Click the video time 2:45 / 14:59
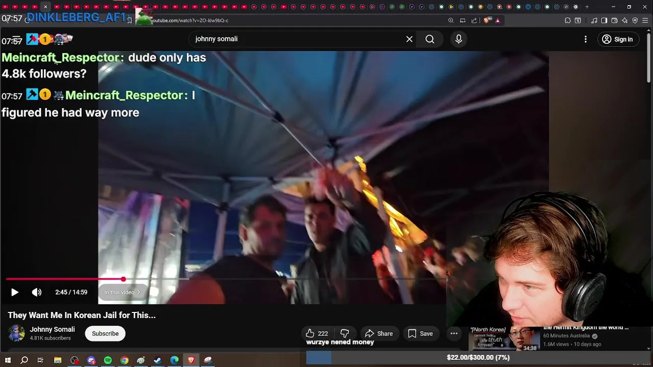Viewport: 653px width, 367px height. 71,292
